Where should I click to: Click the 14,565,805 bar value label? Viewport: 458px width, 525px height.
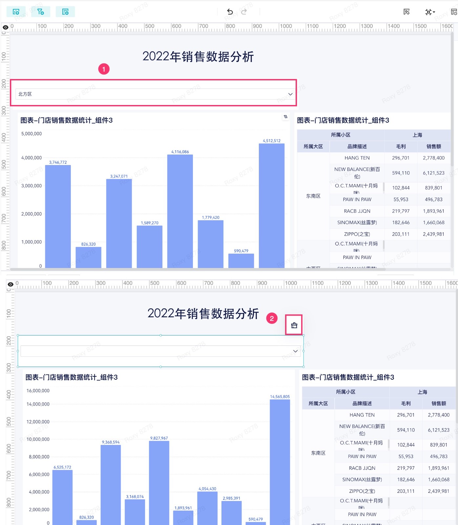click(x=280, y=397)
